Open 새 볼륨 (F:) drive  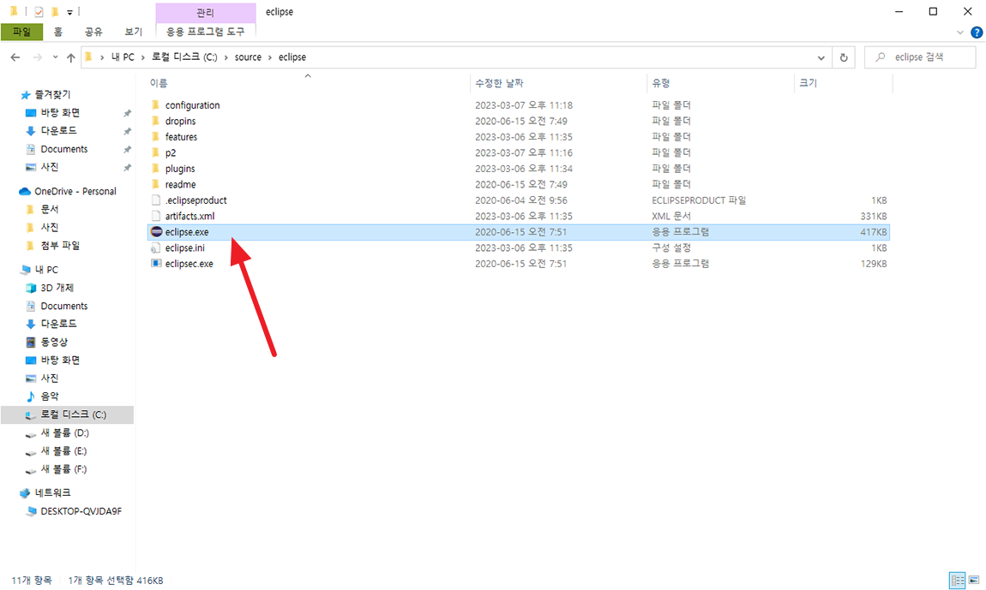point(63,469)
